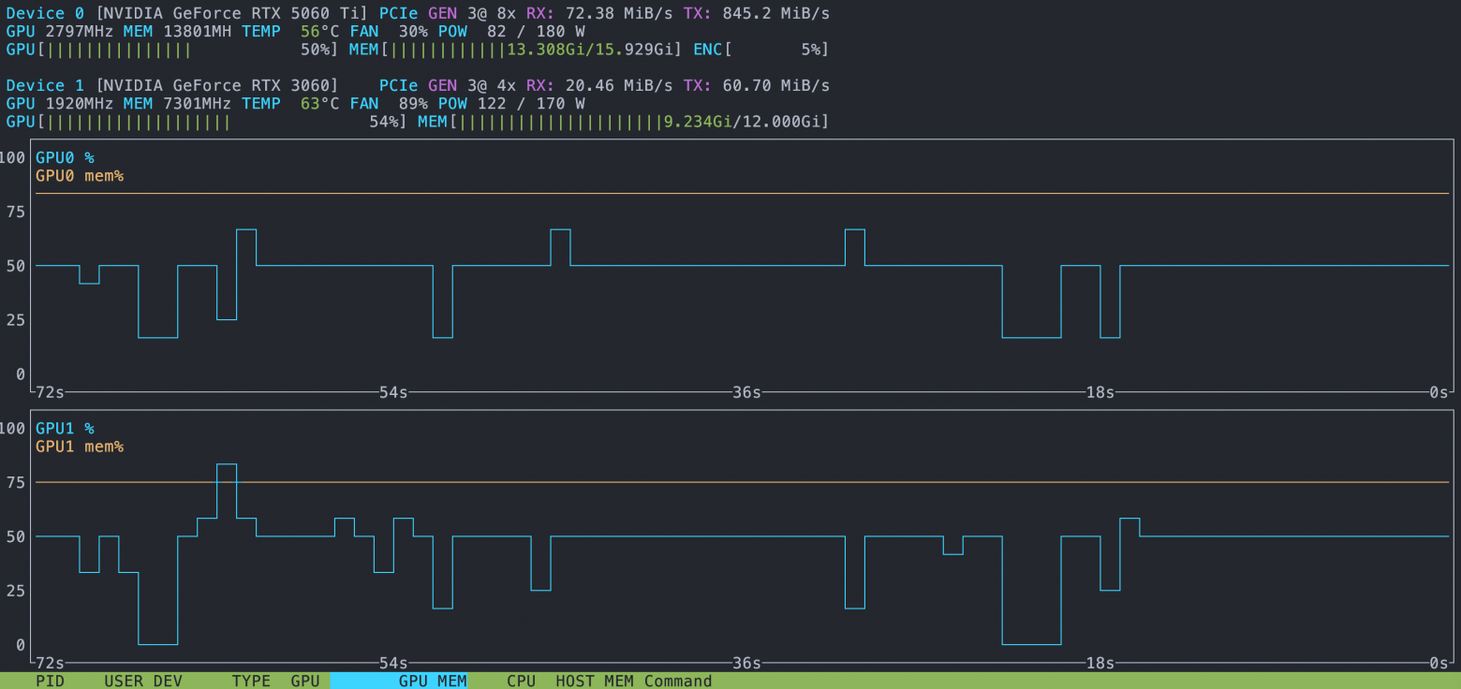
Task: Click the 'POW 82 / 180 W' reading
Action: [511, 32]
